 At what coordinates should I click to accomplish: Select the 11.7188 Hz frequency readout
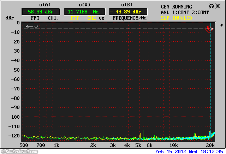[84, 12]
